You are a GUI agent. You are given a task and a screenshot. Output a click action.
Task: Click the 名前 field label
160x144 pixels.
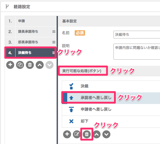point(66,33)
